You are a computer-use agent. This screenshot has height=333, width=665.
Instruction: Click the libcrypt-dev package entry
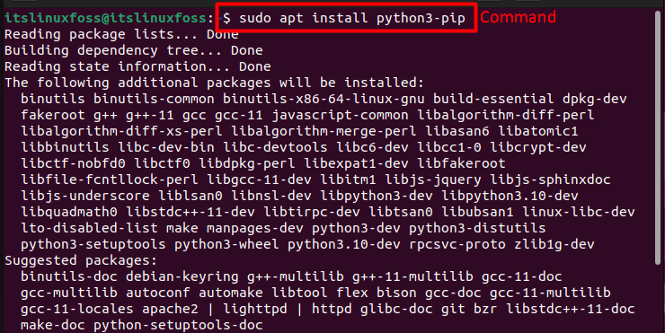point(537,147)
